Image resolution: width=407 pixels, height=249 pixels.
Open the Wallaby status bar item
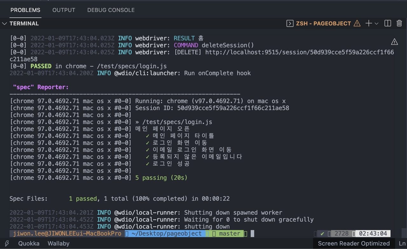point(59,244)
